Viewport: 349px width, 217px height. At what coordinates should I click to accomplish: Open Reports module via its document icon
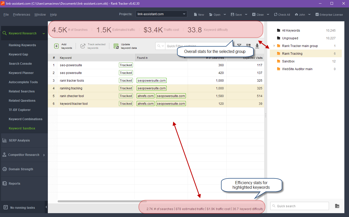4,183
